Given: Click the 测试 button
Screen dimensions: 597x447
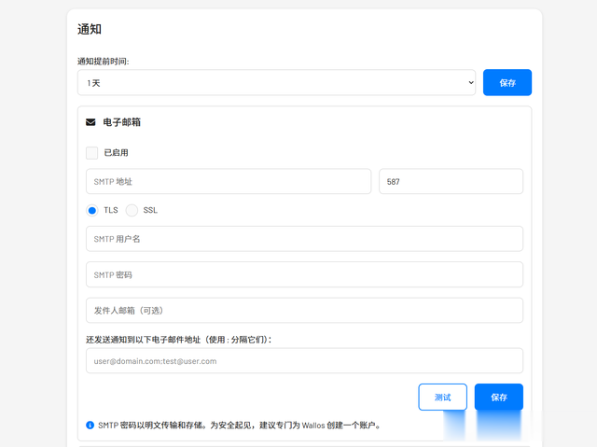Looking at the screenshot, I should point(442,398).
